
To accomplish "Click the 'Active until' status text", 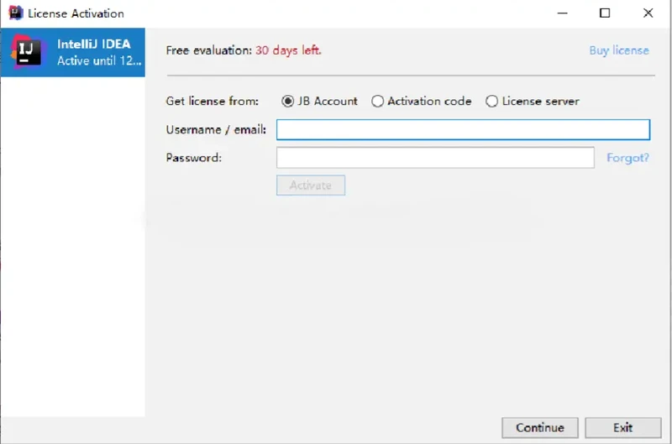I will (x=99, y=61).
